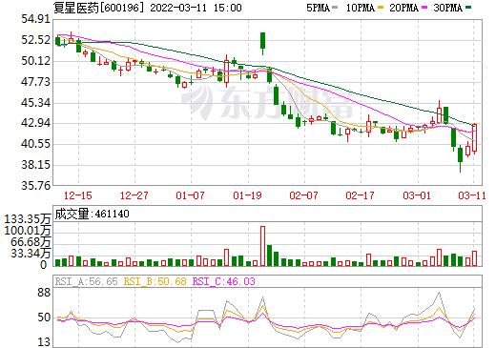The width and height of the screenshot is (496, 348).
Task: Click the 01-07 date label
Action: [190, 195]
